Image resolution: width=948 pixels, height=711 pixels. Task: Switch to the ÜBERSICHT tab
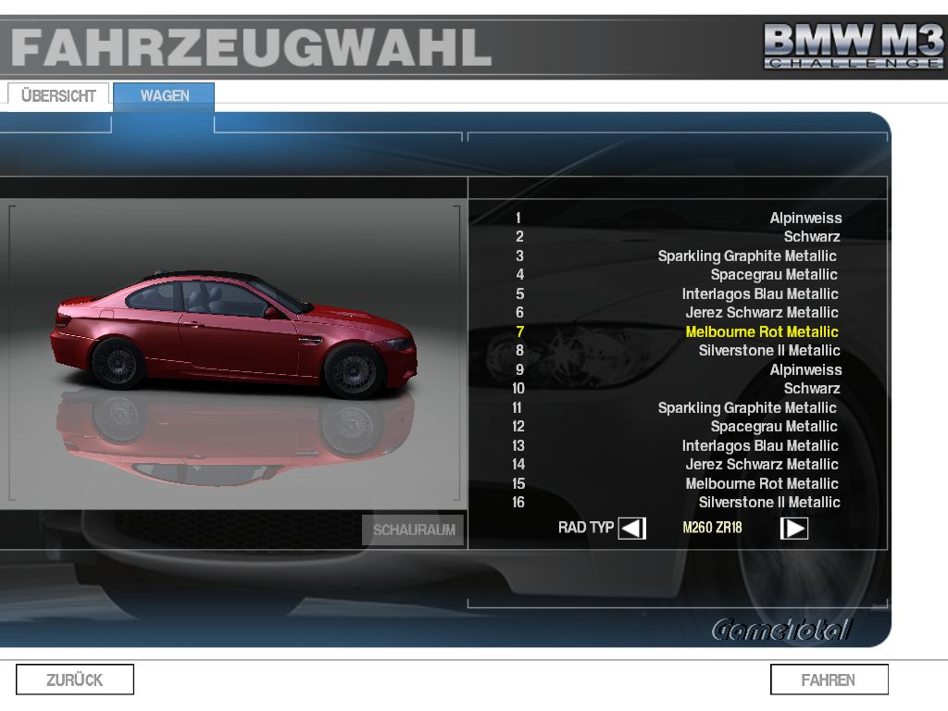click(58, 95)
